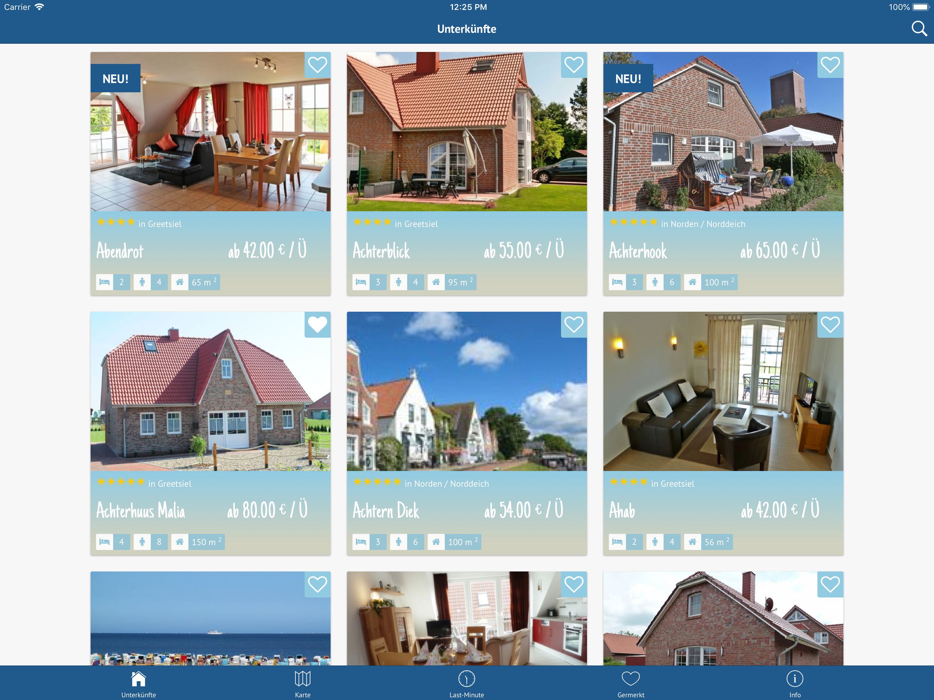Tap the Achterblick listing title

[381, 251]
